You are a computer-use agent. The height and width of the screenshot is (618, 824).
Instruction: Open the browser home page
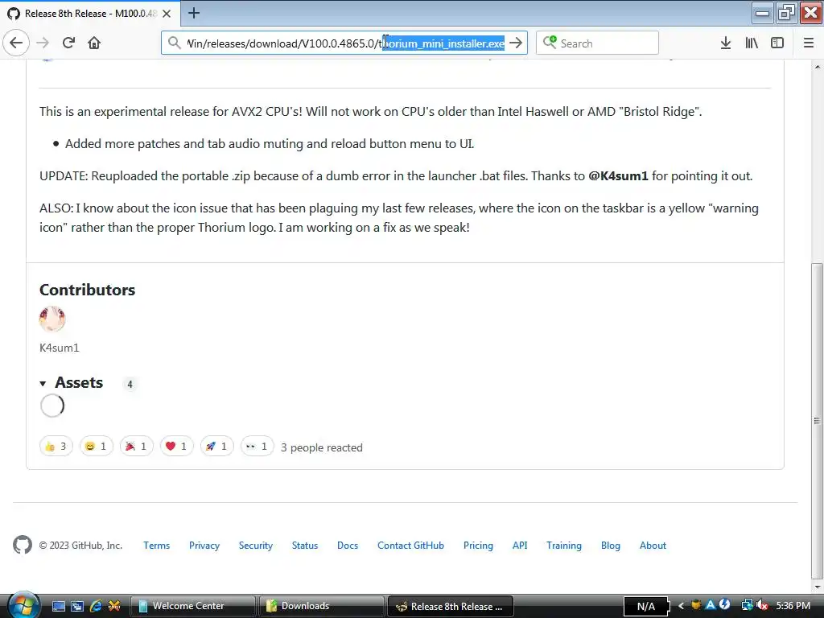[94, 43]
